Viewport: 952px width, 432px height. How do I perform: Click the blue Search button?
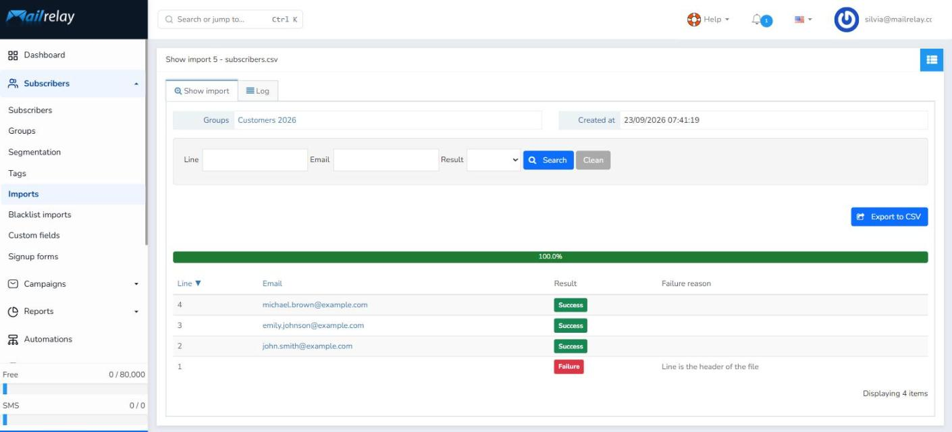point(548,160)
